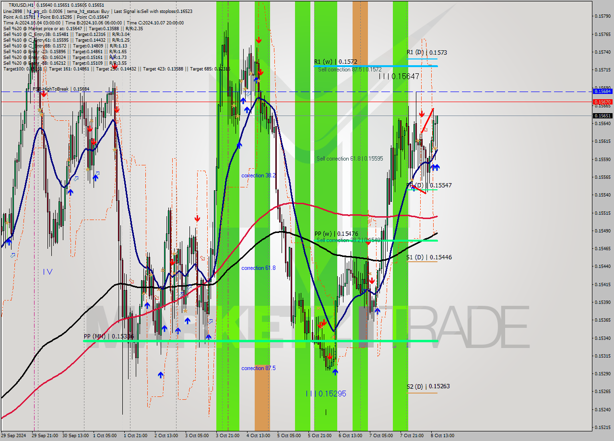Viewport: 614px width, 441px height.
Task: Click the '8 Oct 13:00' time axis label
Action: point(443,436)
